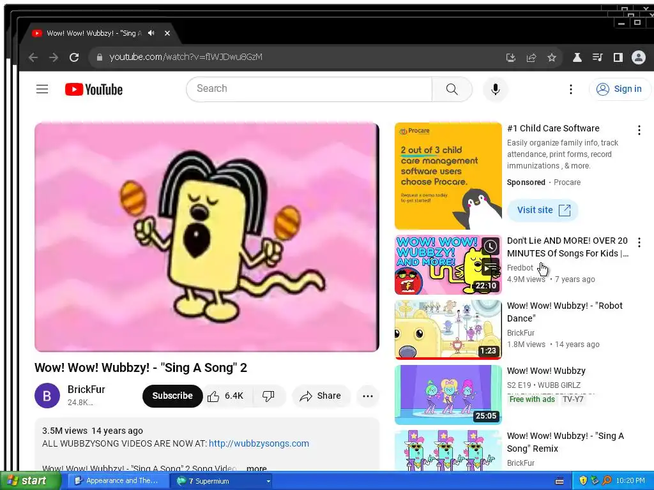This screenshot has width=654, height=490.
Task: Open the WUBB GIRLZ episode thumbnail
Action: [x=448, y=394]
